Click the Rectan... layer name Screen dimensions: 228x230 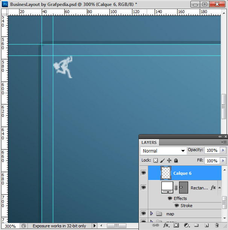click(x=199, y=188)
